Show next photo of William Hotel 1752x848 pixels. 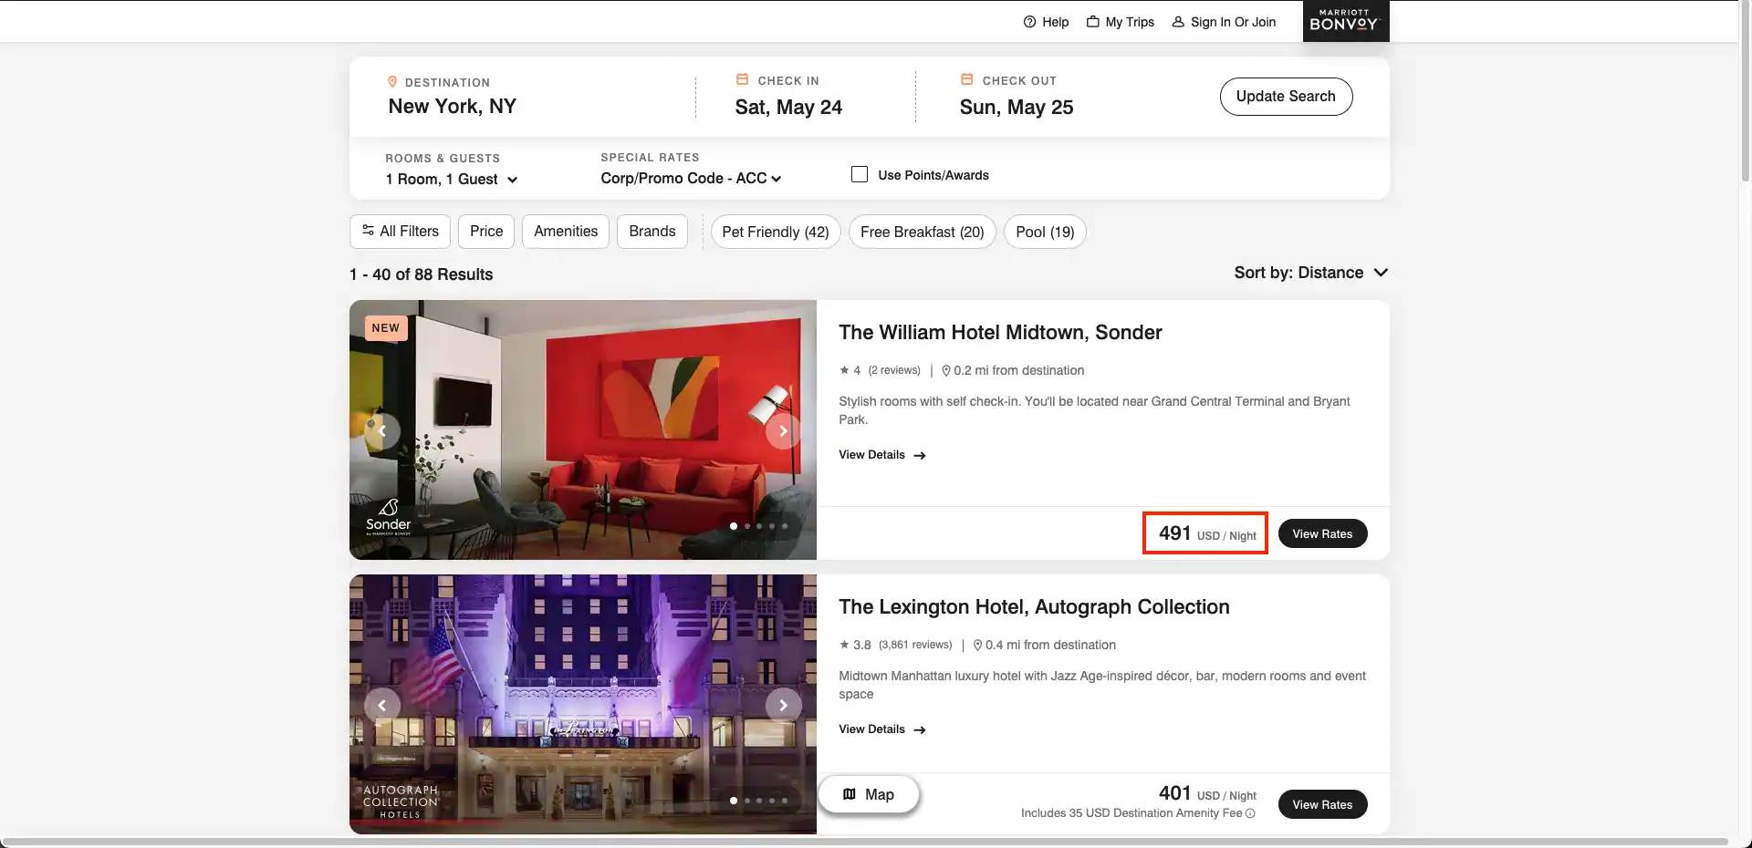point(783,430)
